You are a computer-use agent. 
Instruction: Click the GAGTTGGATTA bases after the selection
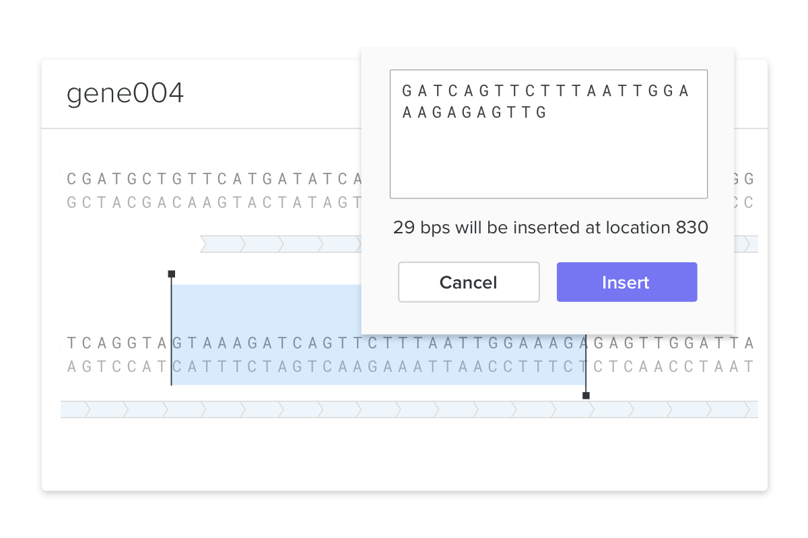[672, 344]
